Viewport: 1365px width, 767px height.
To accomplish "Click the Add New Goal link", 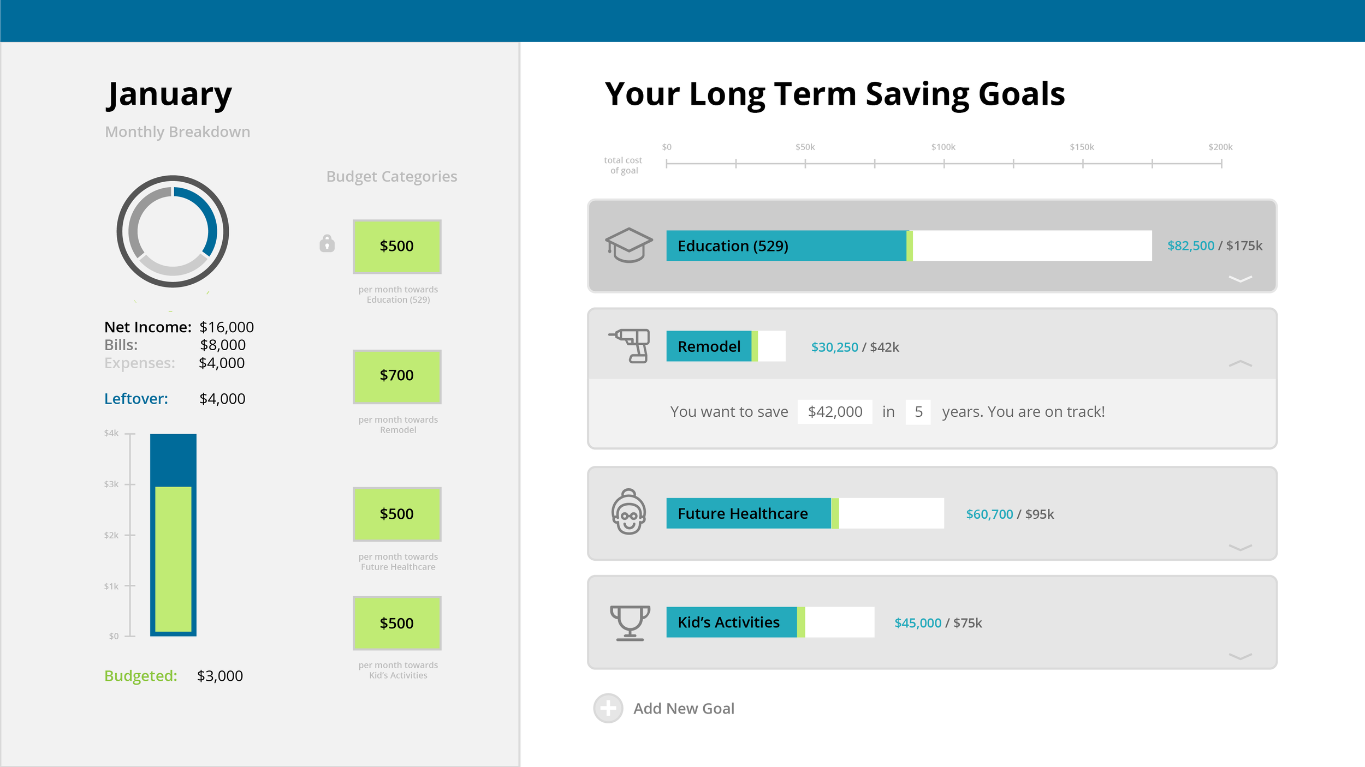I will pyautogui.click(x=684, y=708).
